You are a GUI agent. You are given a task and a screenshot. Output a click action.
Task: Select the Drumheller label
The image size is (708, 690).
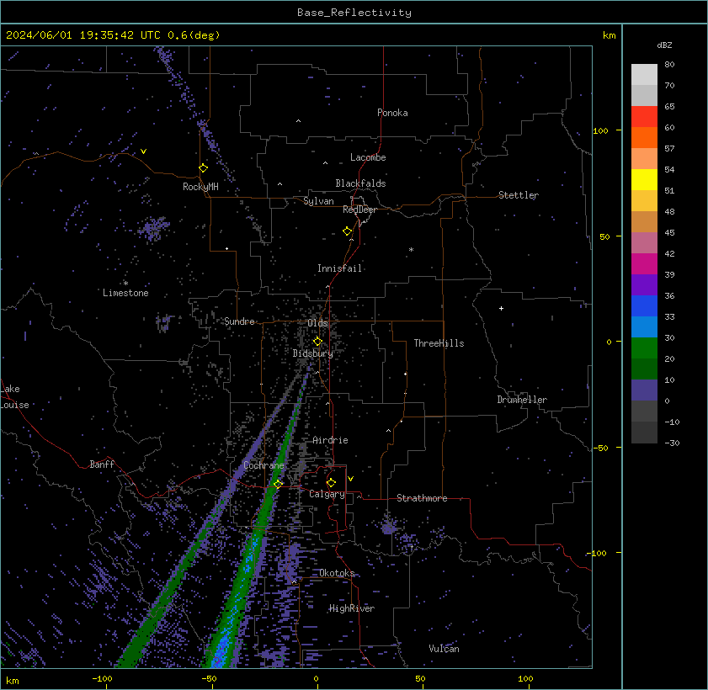(x=522, y=400)
